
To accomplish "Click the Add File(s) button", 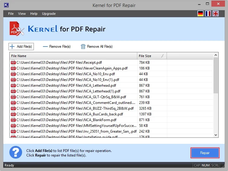I will [x=21, y=47].
